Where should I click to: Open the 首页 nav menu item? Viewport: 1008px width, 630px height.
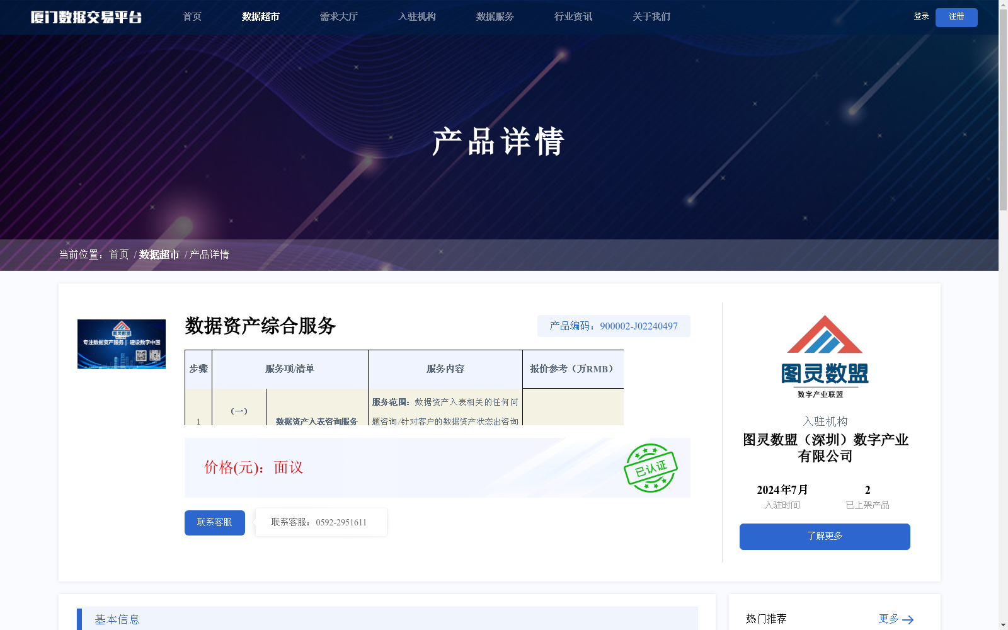click(x=192, y=17)
